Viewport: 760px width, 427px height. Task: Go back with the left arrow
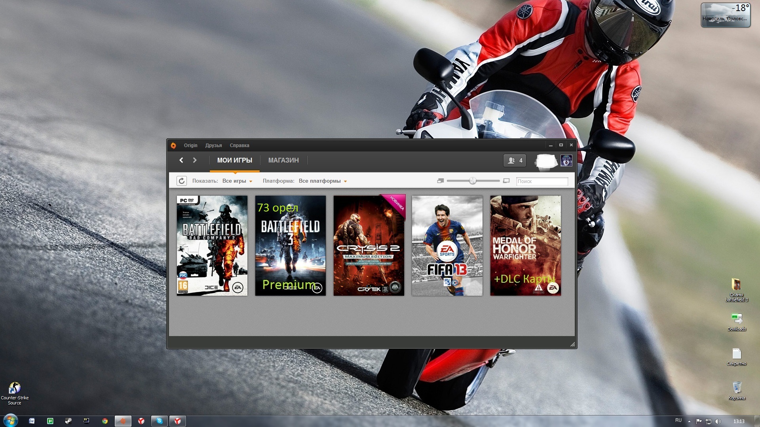[181, 160]
